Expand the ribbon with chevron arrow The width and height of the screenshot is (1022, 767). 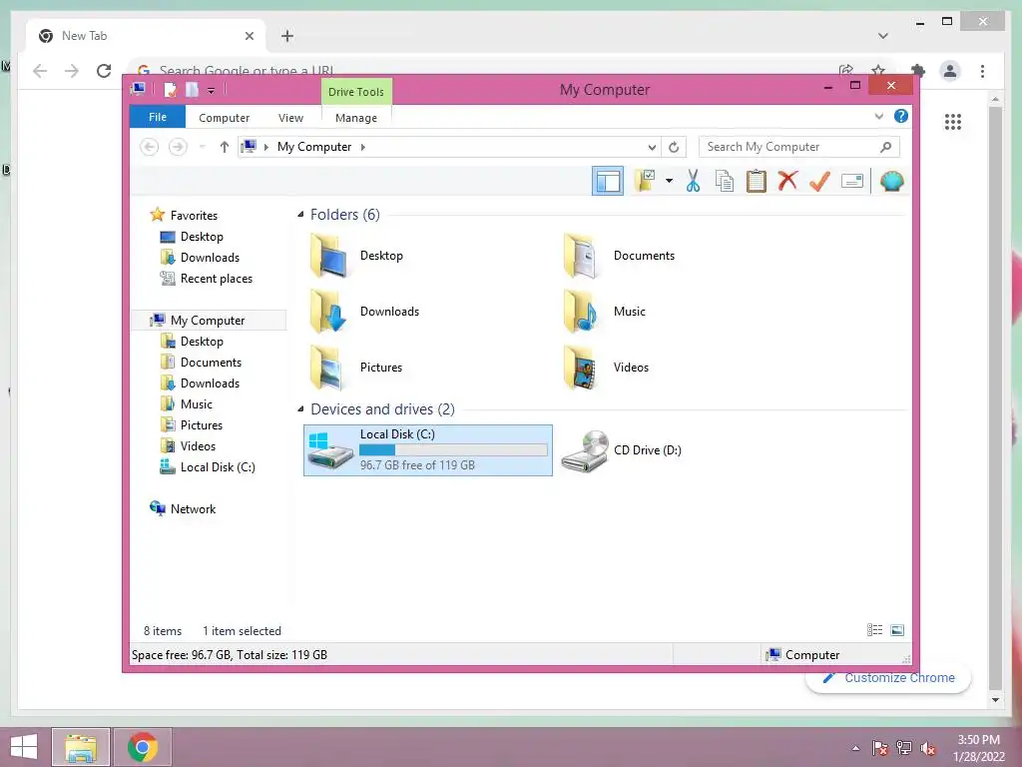point(879,116)
